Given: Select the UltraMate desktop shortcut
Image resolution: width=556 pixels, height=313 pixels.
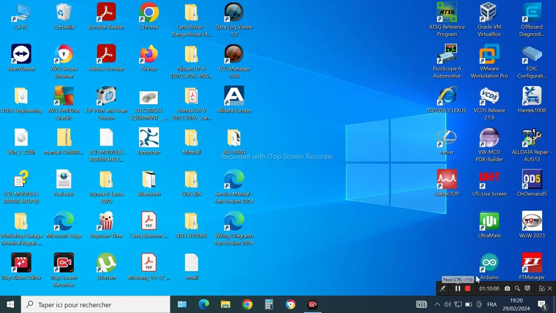Looking at the screenshot, I should (490, 225).
